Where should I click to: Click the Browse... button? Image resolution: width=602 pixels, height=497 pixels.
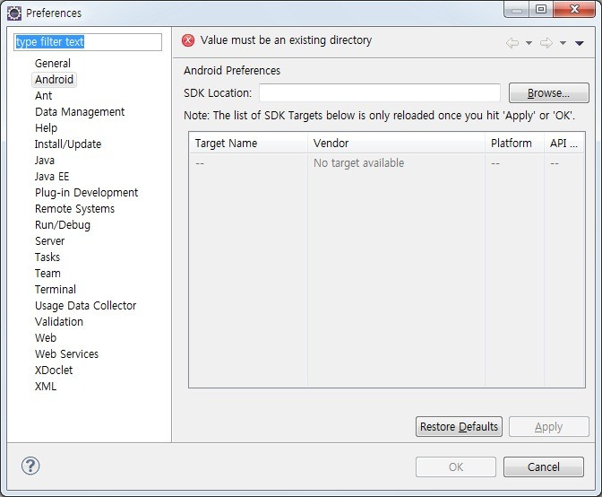point(548,93)
